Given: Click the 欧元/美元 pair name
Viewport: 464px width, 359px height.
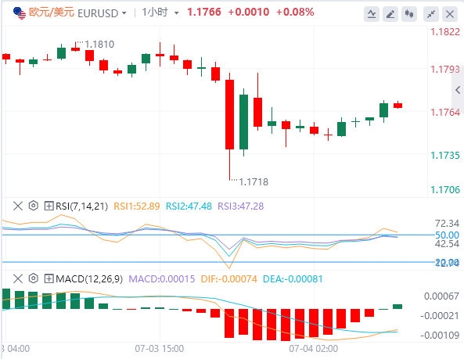Looking at the screenshot, I should (51, 13).
